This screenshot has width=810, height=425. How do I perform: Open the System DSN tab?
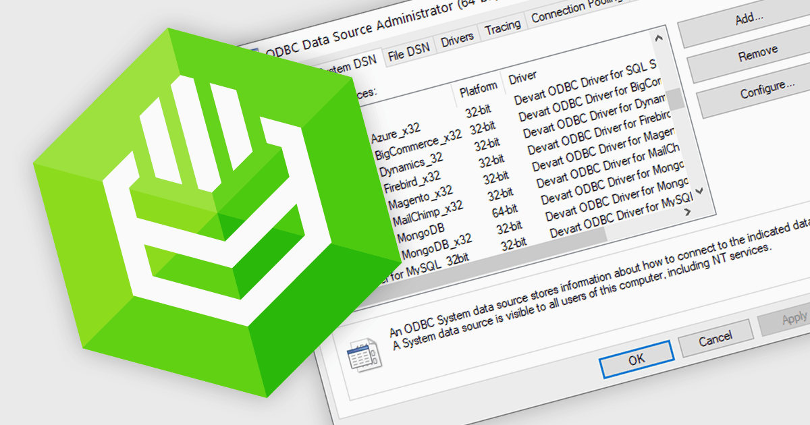(348, 64)
